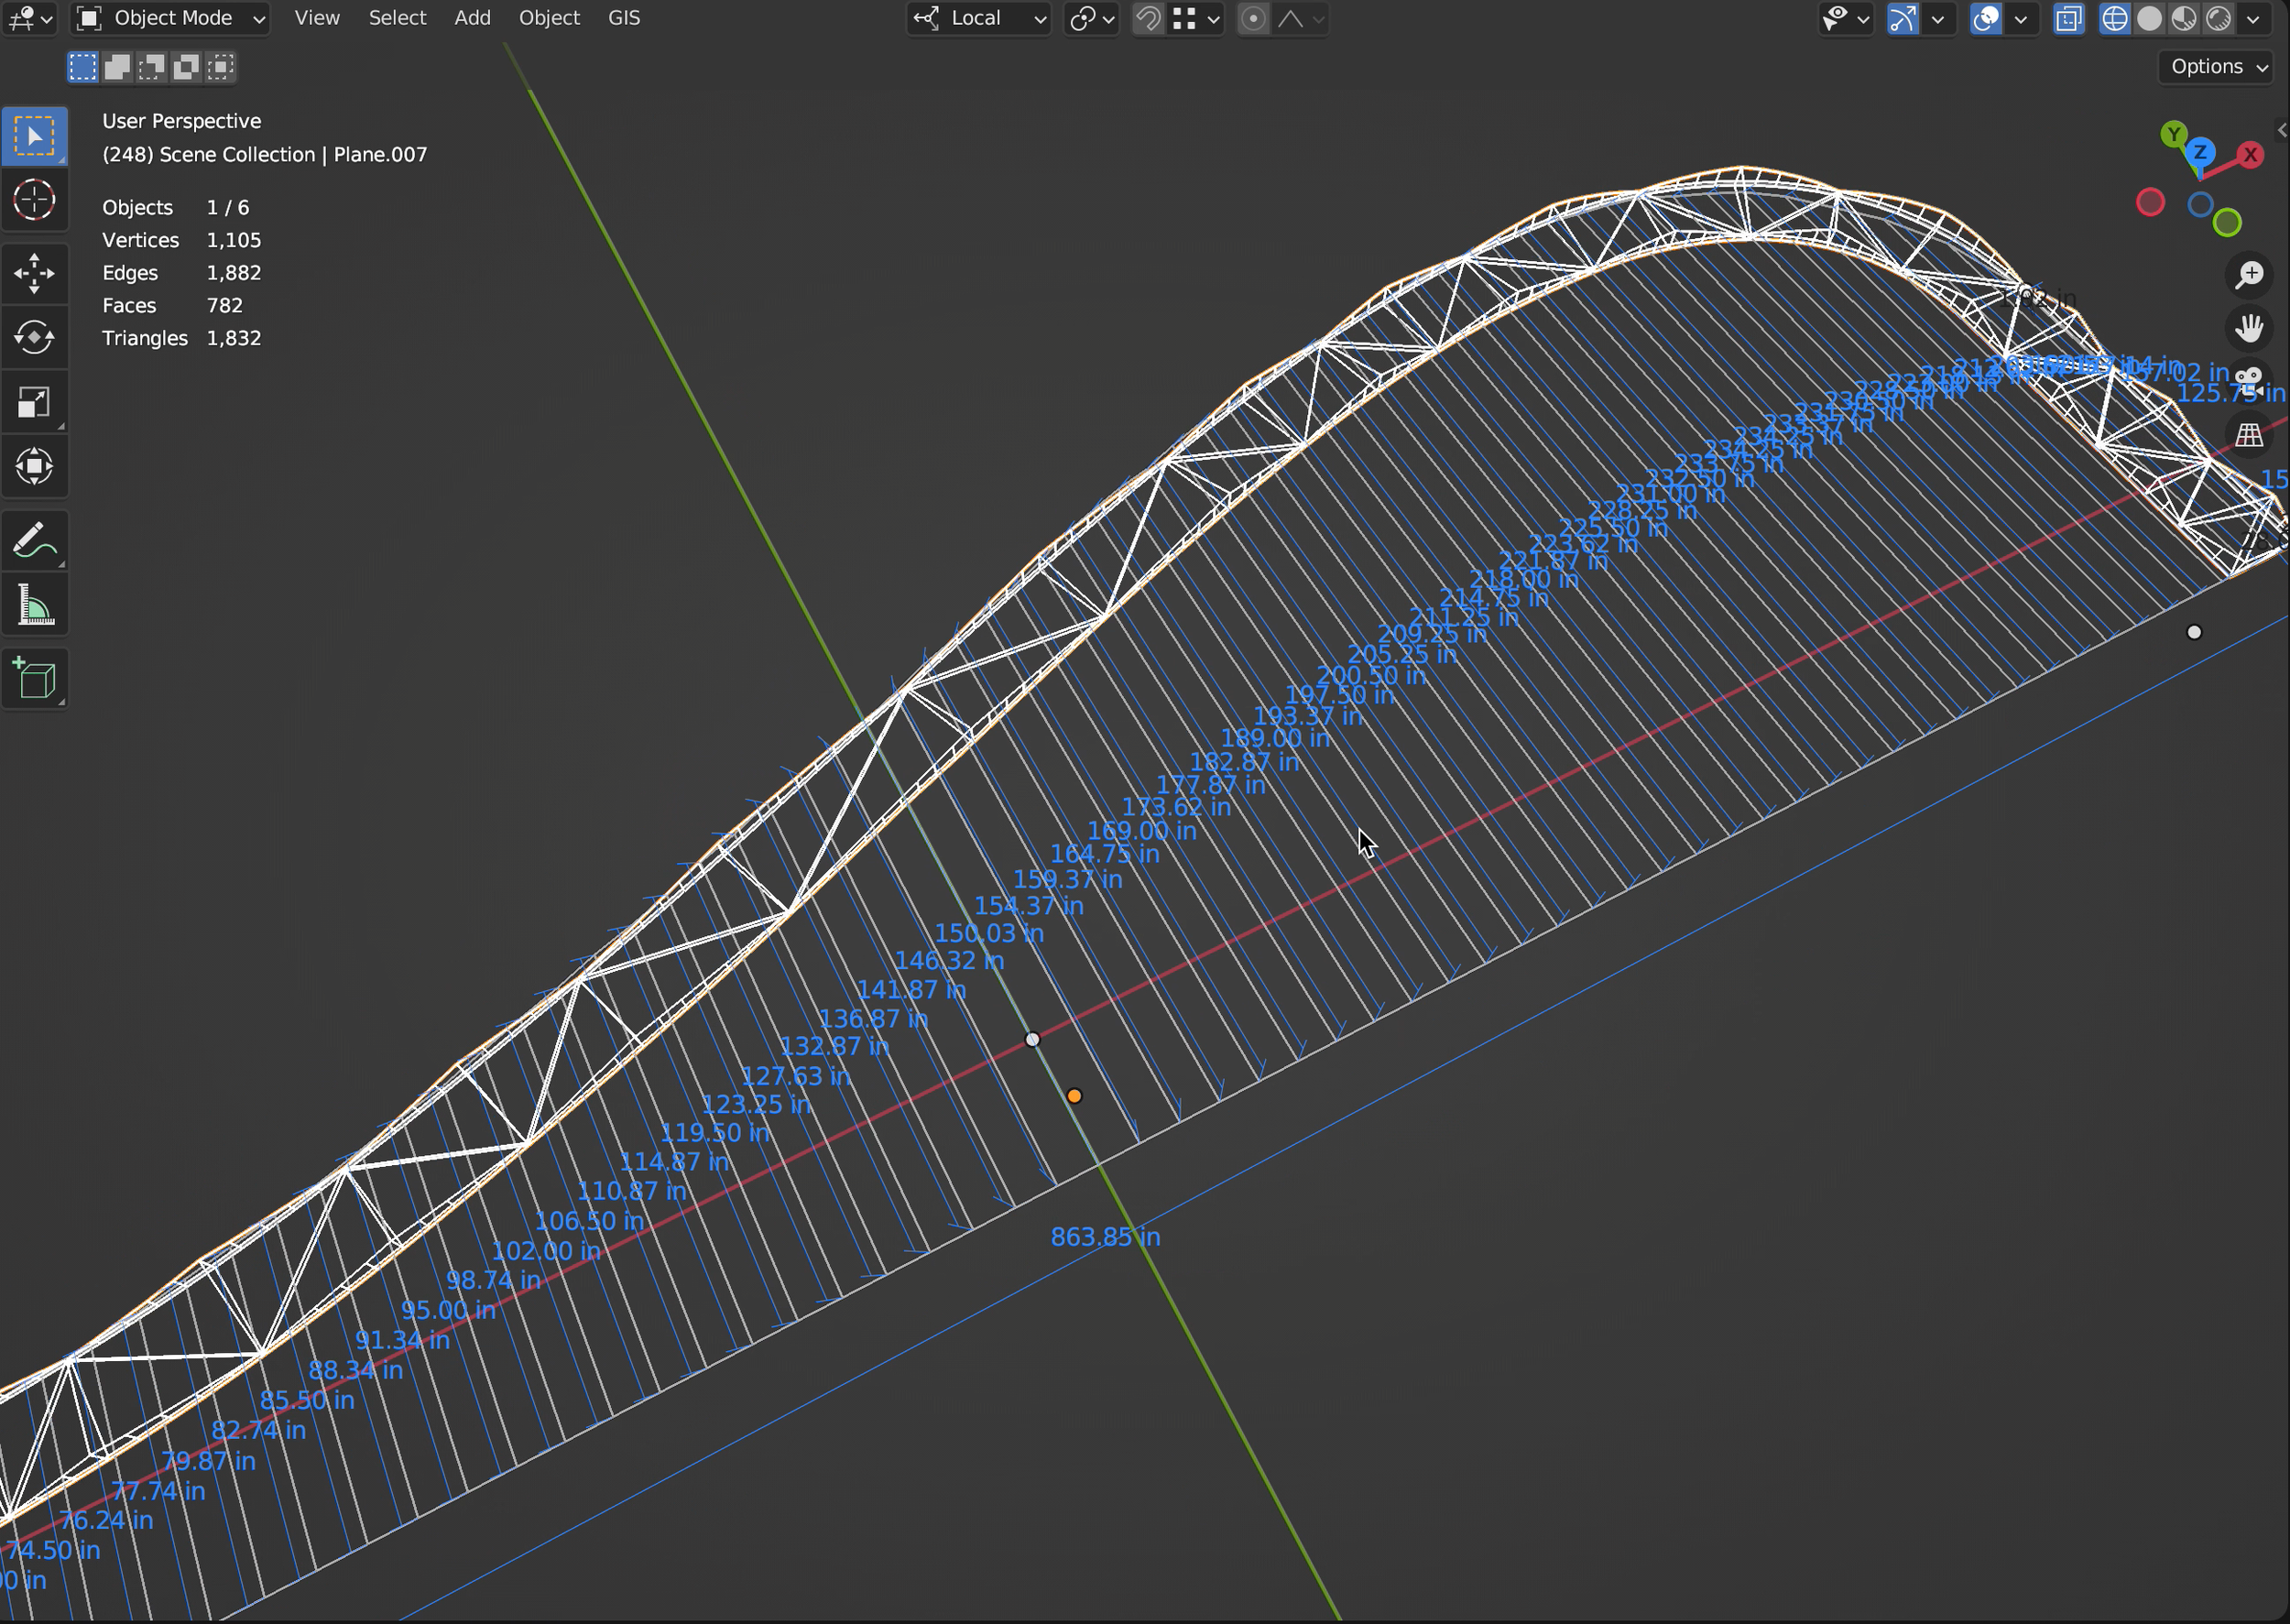Screen dimensions: 2290x1624
Task: Switch to rendered shading
Action: point(2218,18)
